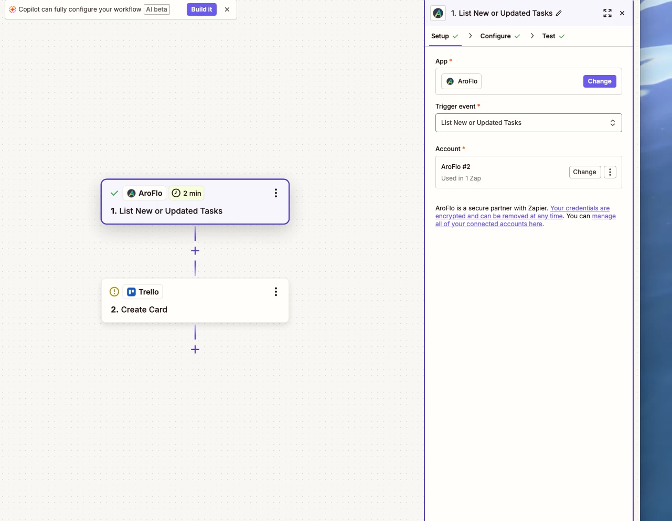The width and height of the screenshot is (672, 521).
Task: Click the AroFlo #2 account name
Action: (456, 167)
